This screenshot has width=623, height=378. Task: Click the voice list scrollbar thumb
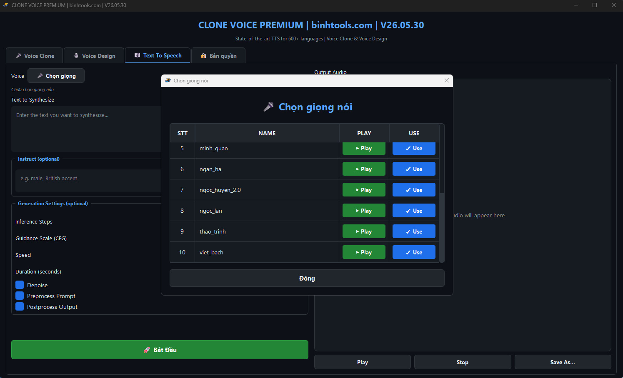pyautogui.click(x=442, y=227)
